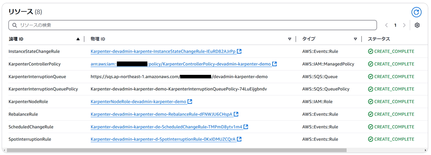The image size is (431, 155).
Task: Open ScheduledChangeRule-TMPmD8ytv1m4 link
Action: (166, 127)
